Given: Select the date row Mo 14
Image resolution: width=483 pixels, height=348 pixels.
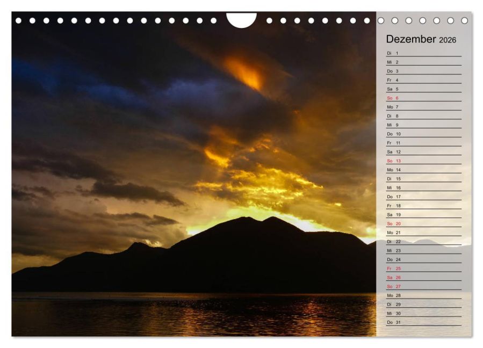Looking at the screenshot, I should [x=424, y=170].
